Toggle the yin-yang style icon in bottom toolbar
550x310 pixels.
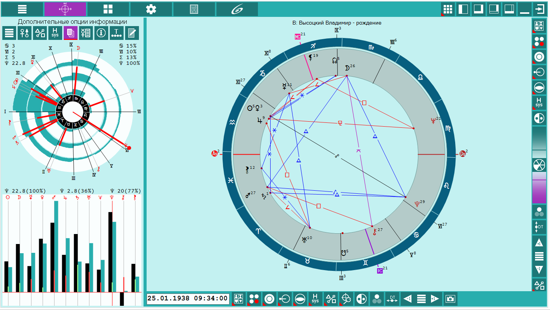361,298
